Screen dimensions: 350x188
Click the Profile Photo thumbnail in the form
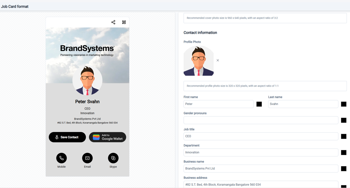tap(199, 61)
